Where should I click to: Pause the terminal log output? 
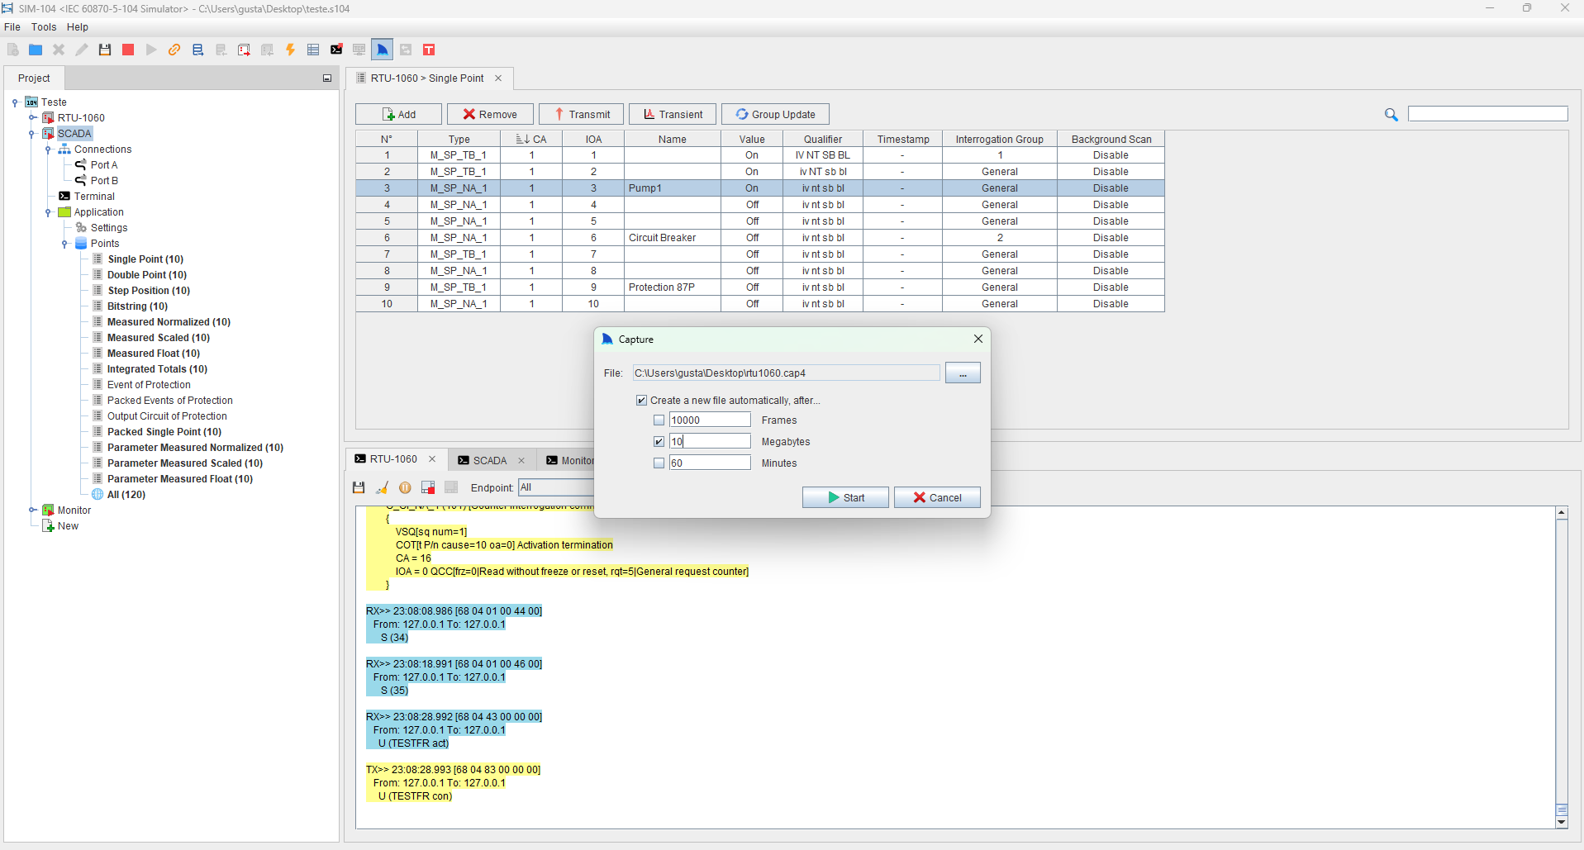[x=405, y=487]
